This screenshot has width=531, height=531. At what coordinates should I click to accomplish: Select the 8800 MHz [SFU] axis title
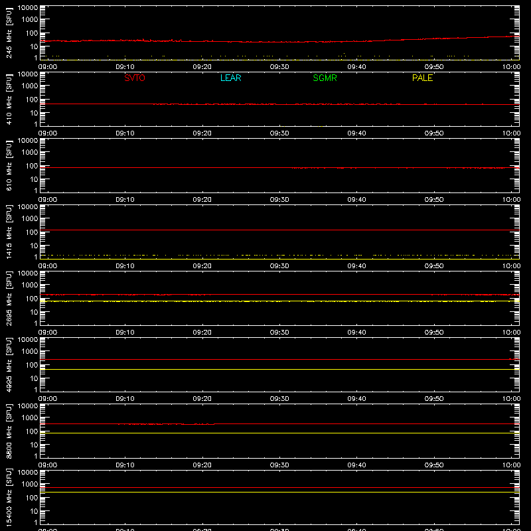point(9,431)
